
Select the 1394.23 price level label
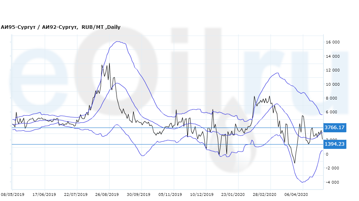(335, 145)
